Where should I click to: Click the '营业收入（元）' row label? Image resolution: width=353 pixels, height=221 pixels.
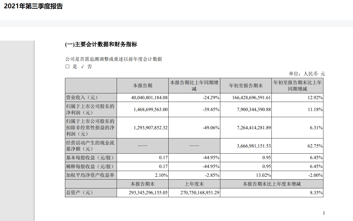82,98
